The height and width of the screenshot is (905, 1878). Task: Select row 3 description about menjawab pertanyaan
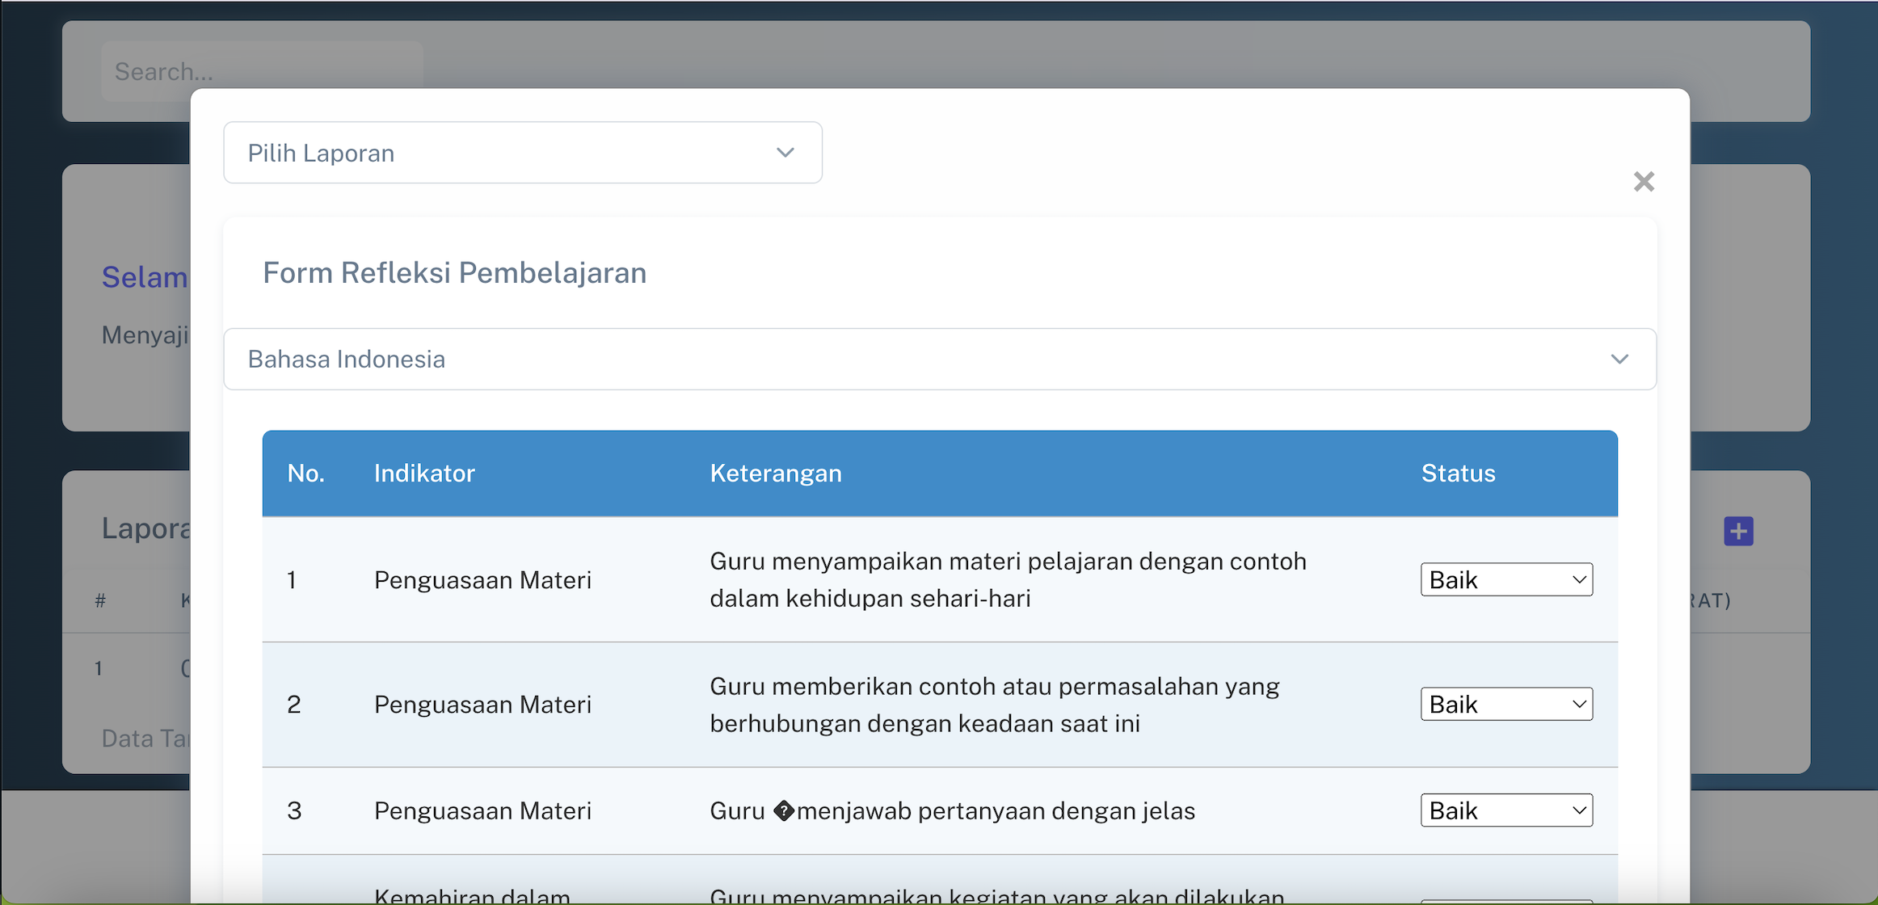click(x=952, y=810)
